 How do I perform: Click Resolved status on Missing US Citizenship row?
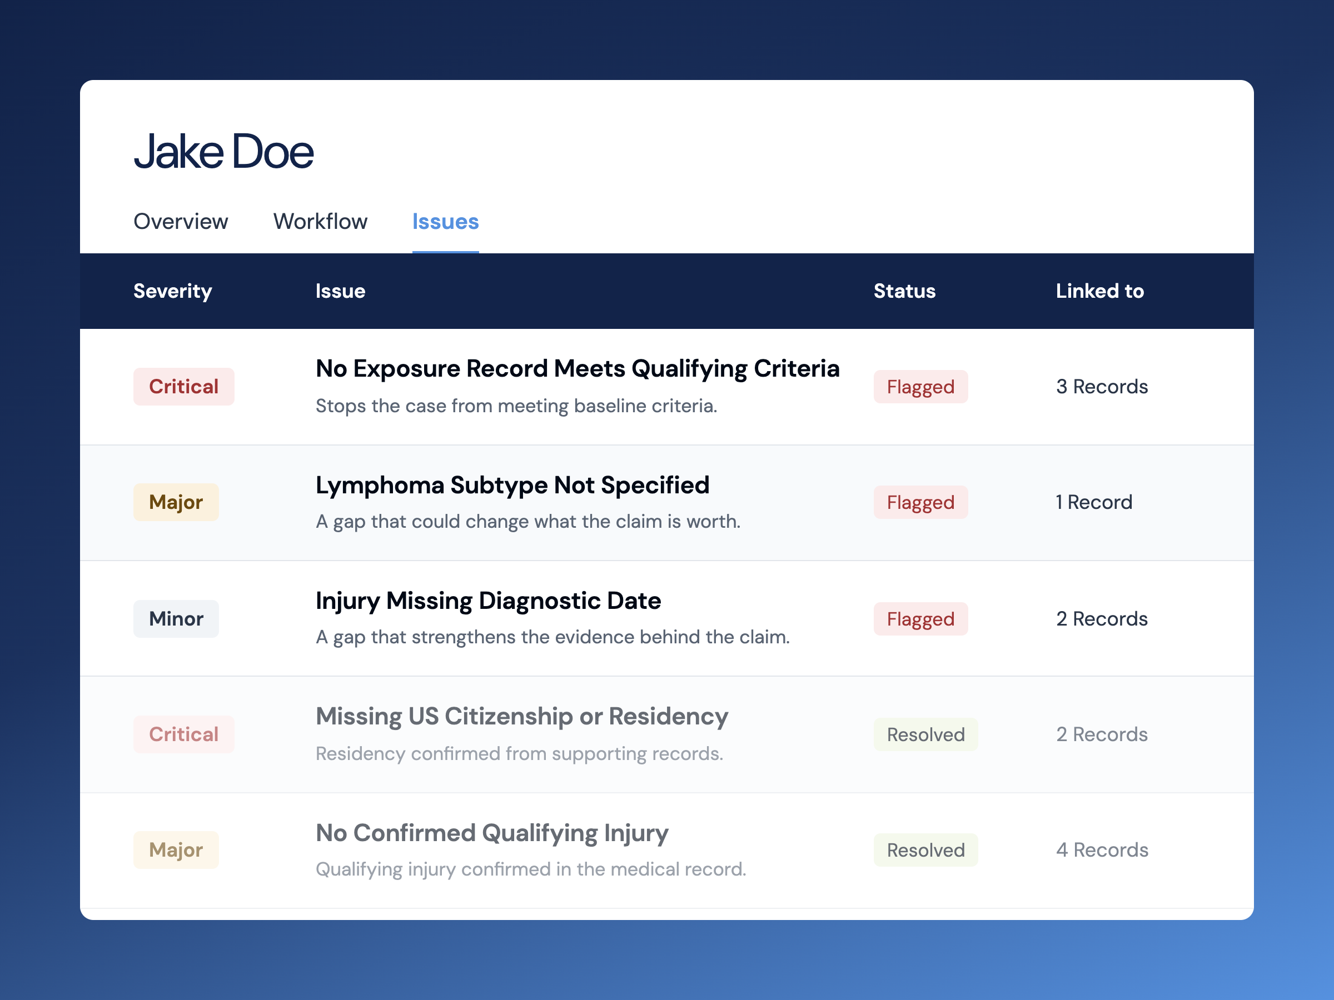(x=925, y=734)
